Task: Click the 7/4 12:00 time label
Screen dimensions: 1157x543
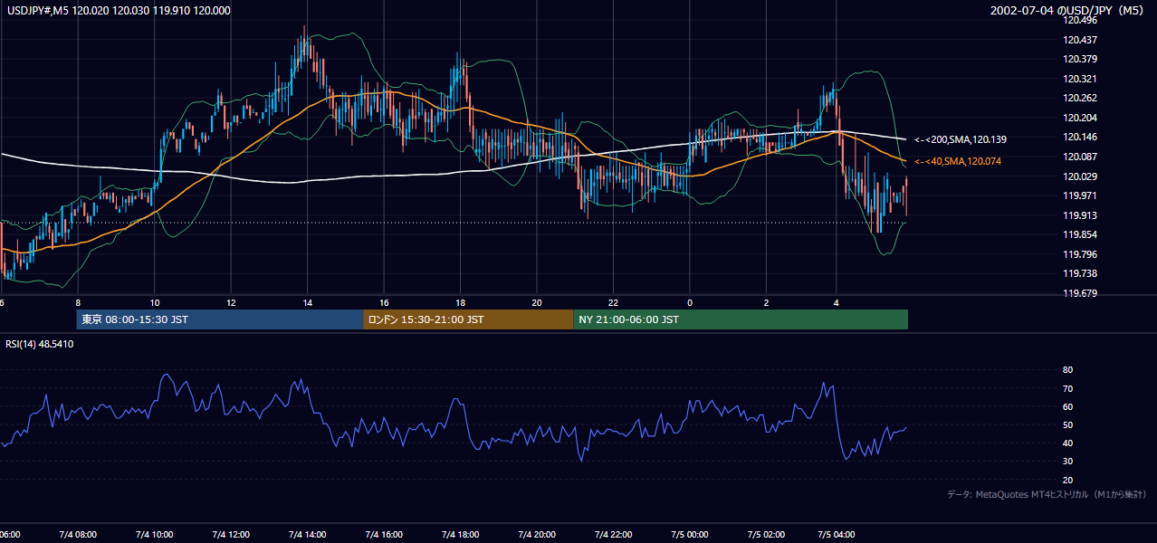Action: [230, 535]
